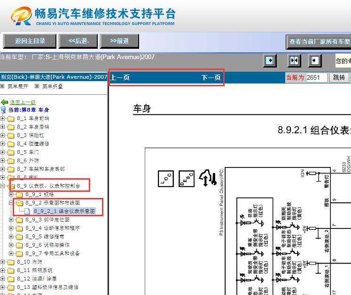Click the 菜单展开 menu icon
The width and height of the screenshot is (351, 295).
coord(2,86)
